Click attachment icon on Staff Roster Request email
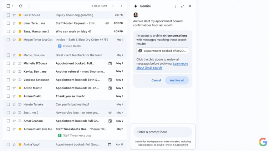Viewport: 269px width, 151px height. tap(107, 23)
